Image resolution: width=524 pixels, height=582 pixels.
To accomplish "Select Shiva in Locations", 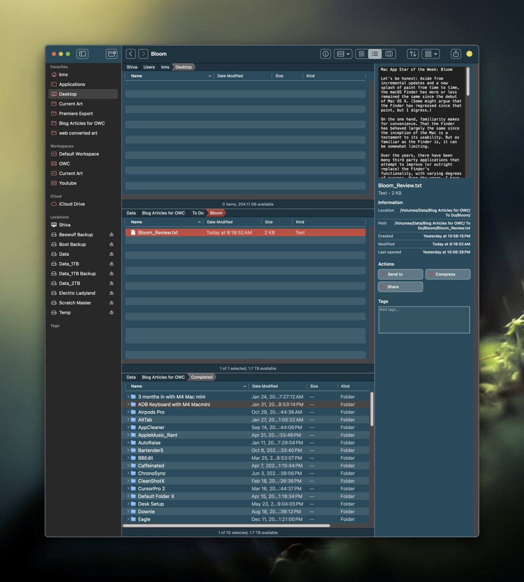I will [x=83, y=225].
